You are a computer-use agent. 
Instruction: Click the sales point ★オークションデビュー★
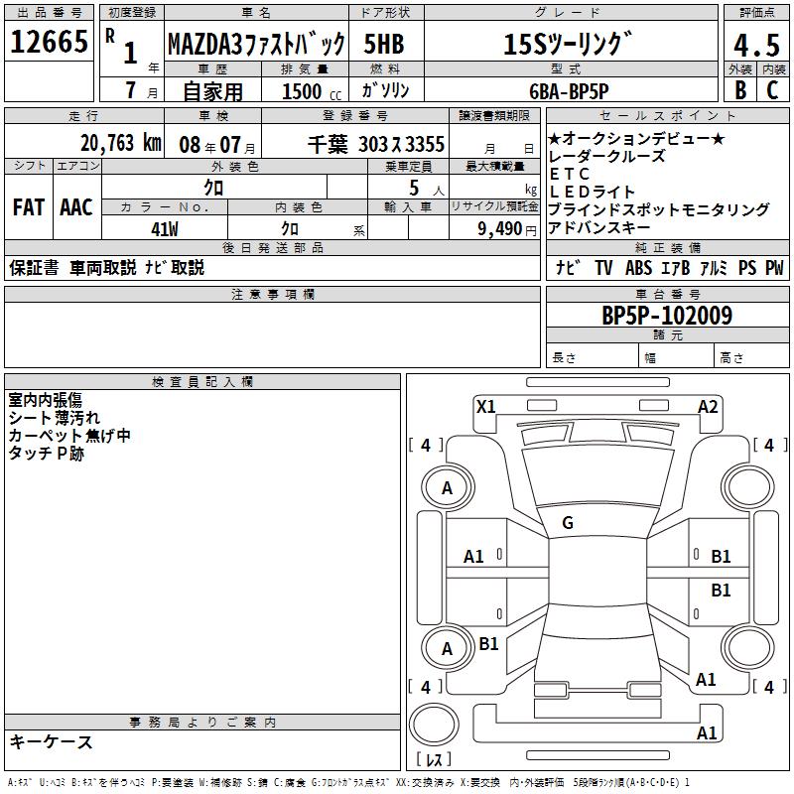[636, 138]
